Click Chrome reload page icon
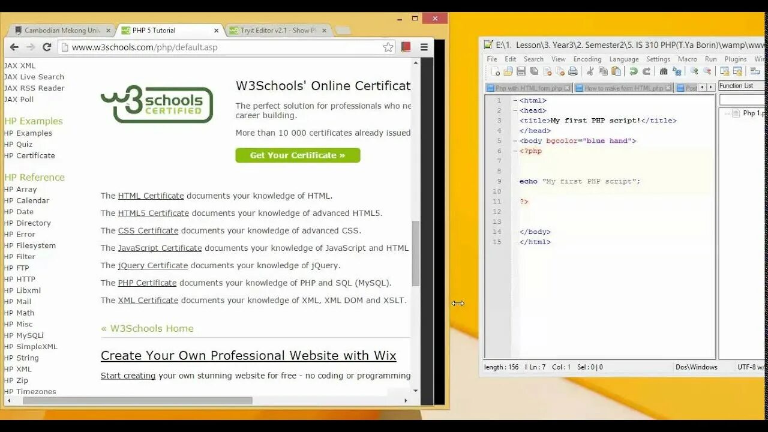The height and width of the screenshot is (432, 768). point(47,47)
